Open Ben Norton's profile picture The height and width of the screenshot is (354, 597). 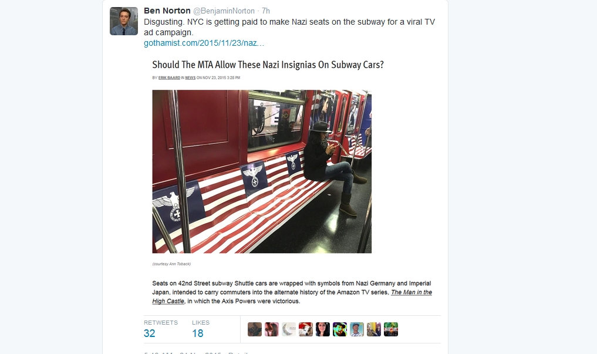(x=124, y=21)
